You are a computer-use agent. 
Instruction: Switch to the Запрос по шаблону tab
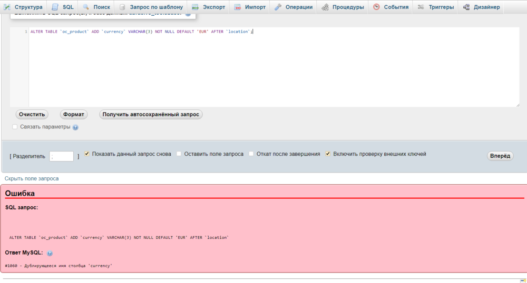156,7
